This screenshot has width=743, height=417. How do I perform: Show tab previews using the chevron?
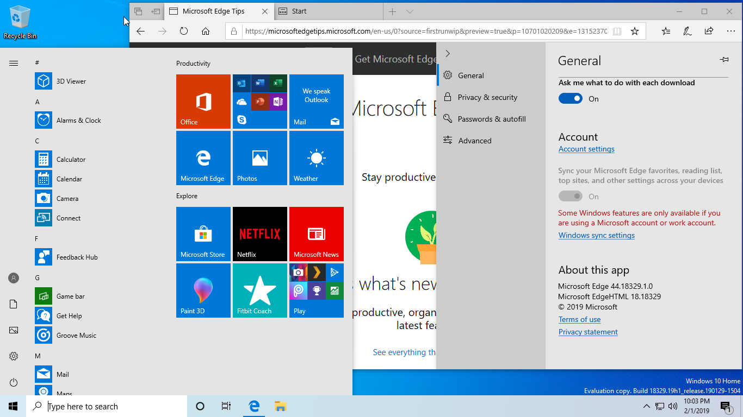click(x=410, y=11)
